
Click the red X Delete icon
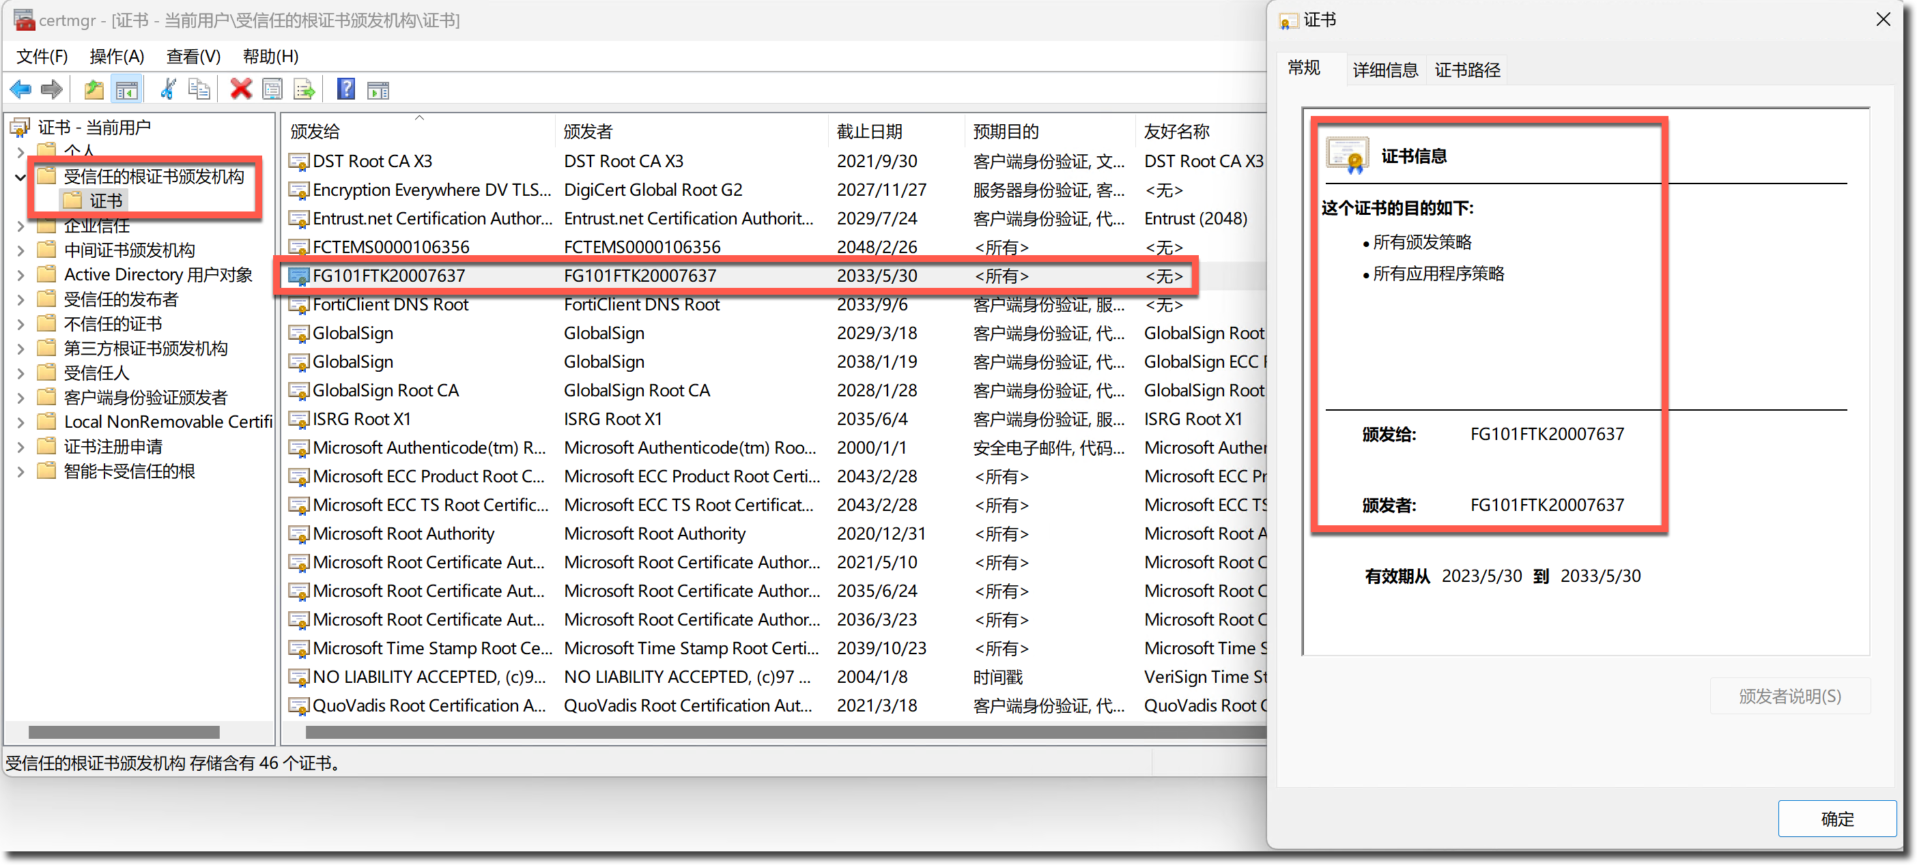[240, 89]
